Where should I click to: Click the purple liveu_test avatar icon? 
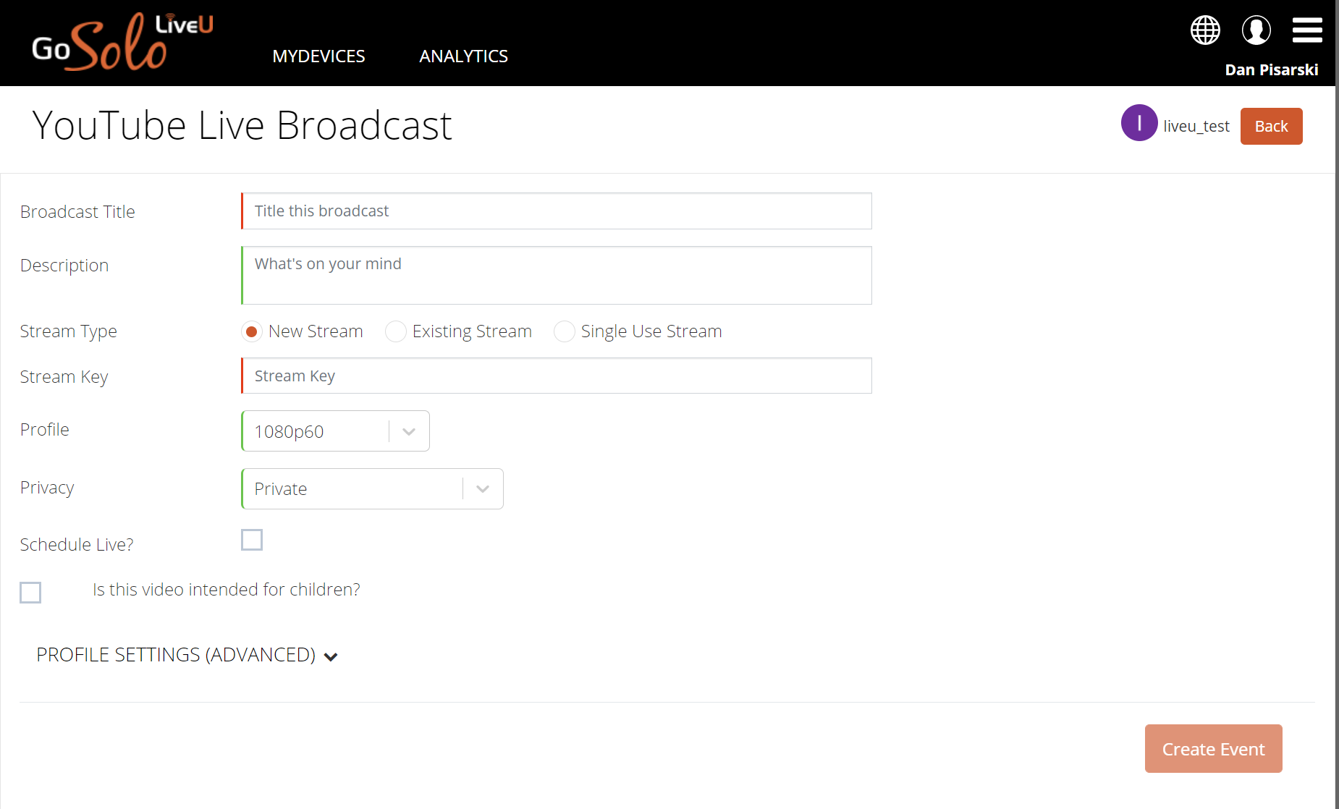(1139, 123)
